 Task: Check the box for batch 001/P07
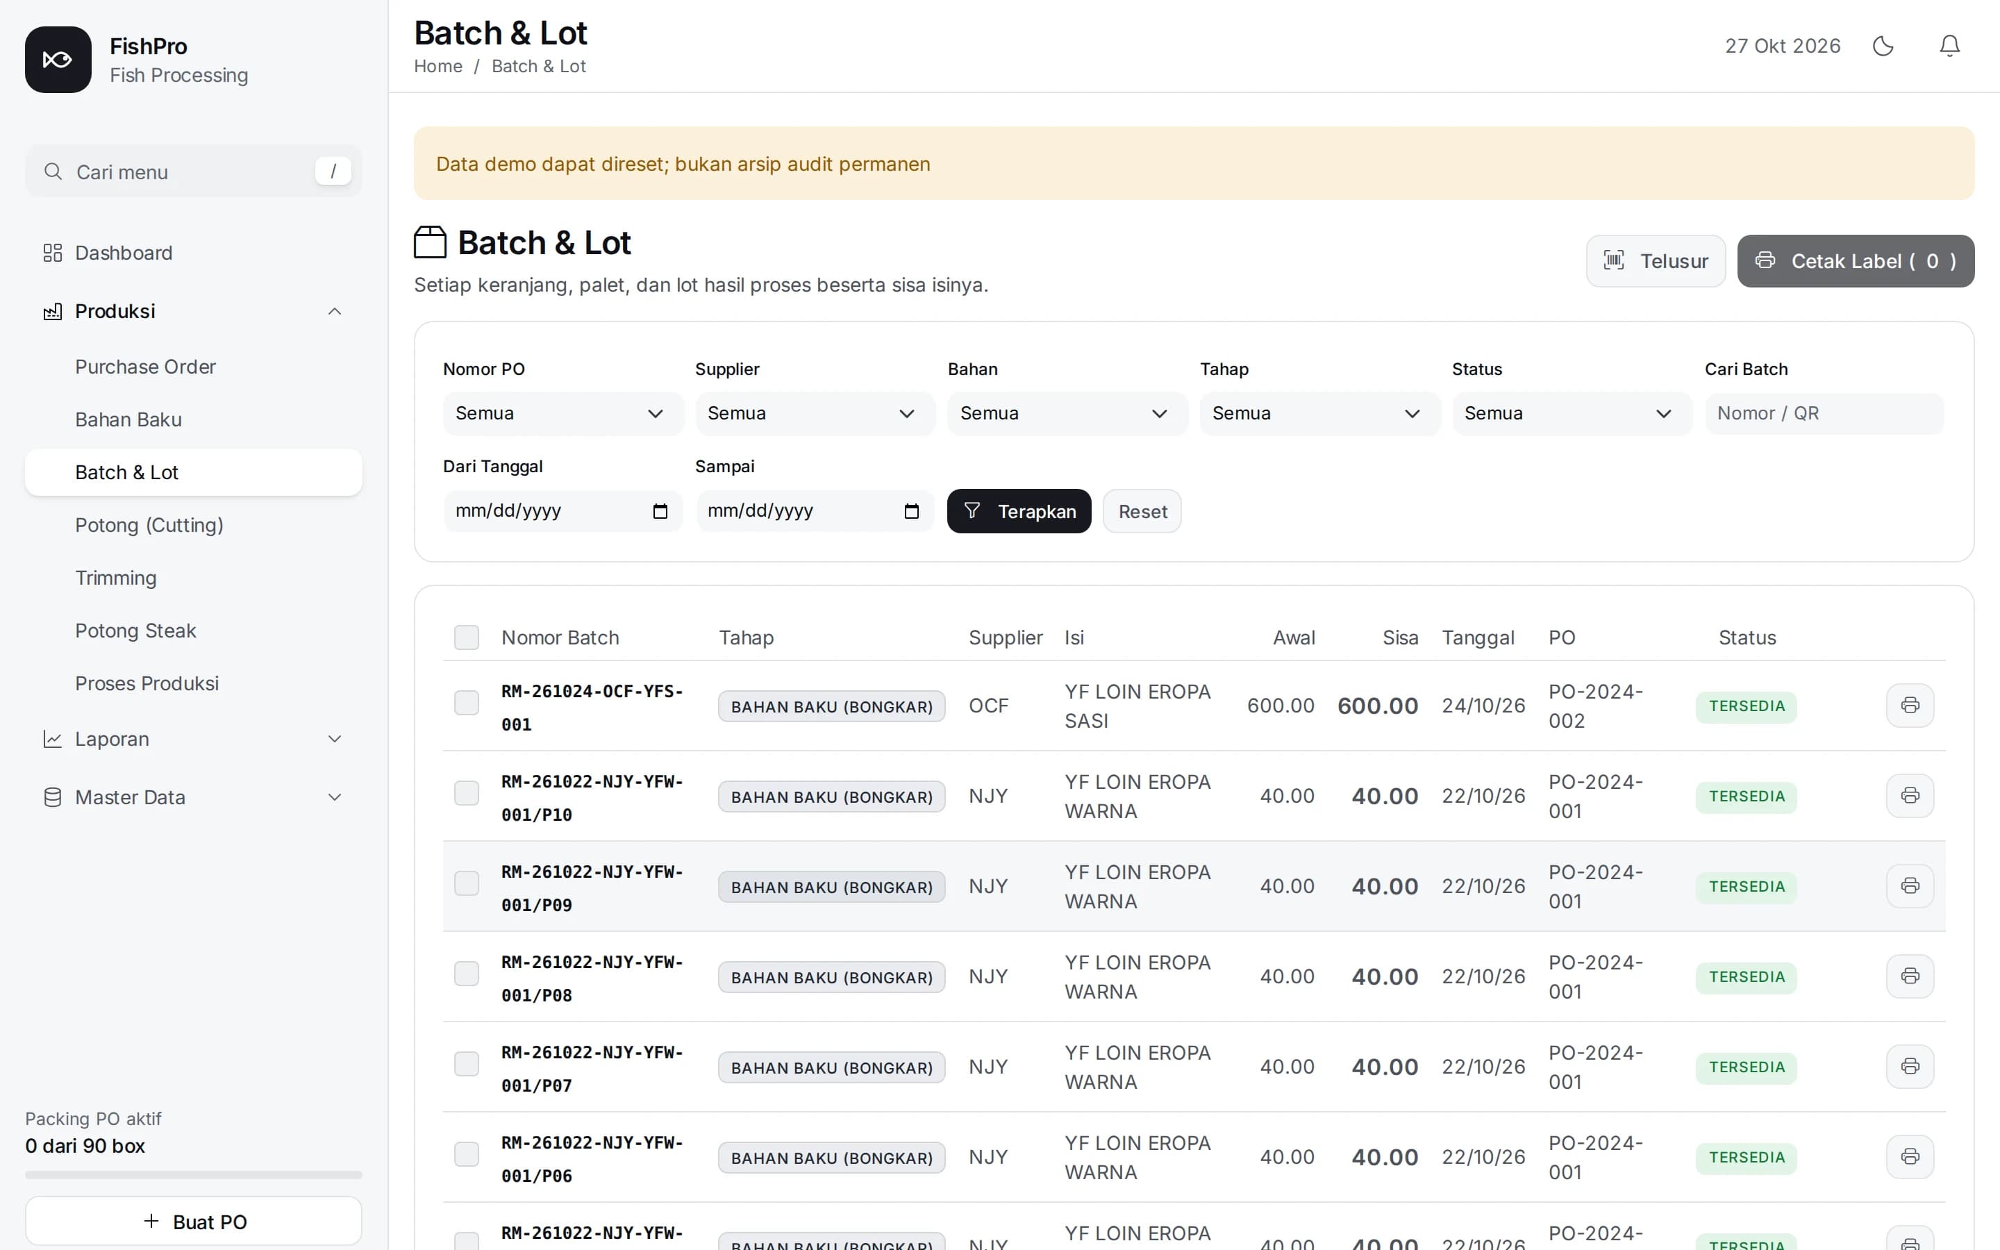(467, 1063)
